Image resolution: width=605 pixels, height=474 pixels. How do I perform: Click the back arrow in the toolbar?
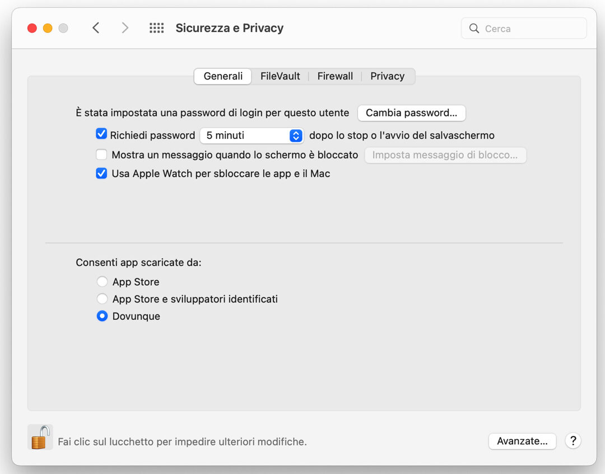tap(96, 28)
